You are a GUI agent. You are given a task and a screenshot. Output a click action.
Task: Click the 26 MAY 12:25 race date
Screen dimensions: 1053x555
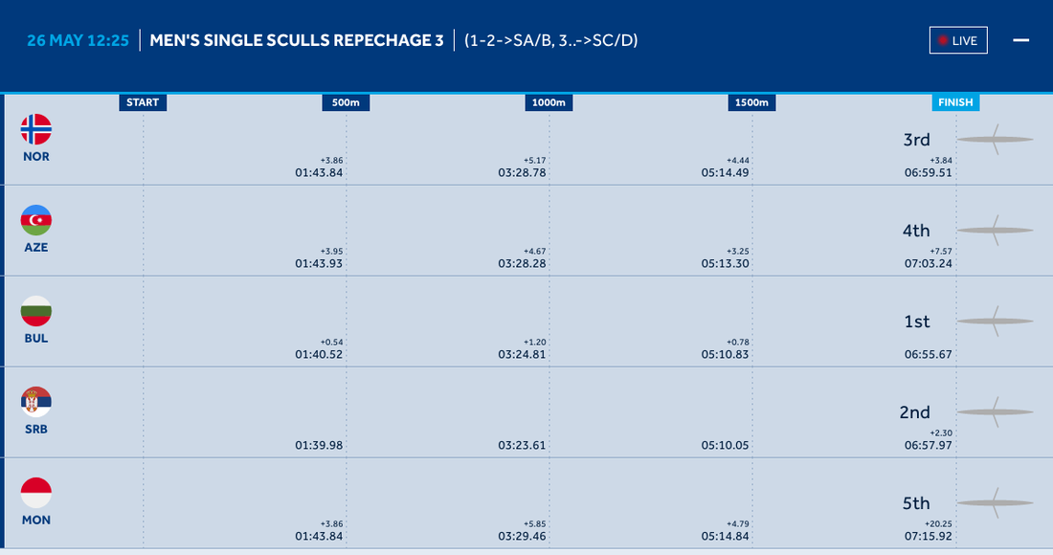pos(78,41)
